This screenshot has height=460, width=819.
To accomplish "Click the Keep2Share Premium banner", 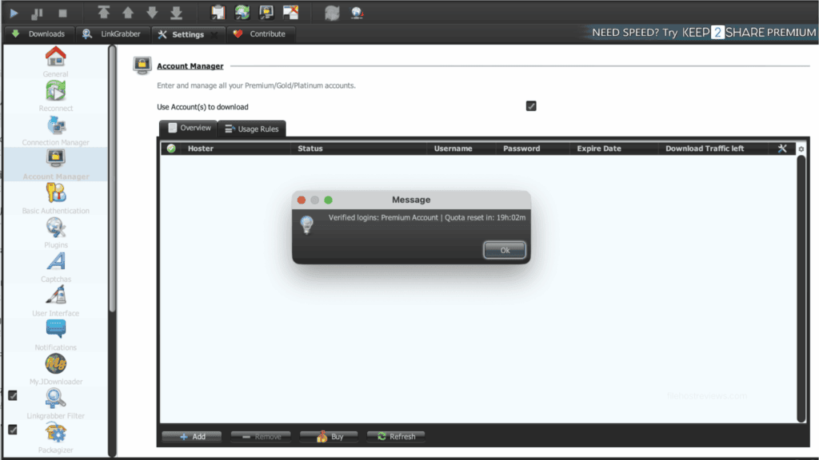I will tap(702, 32).
